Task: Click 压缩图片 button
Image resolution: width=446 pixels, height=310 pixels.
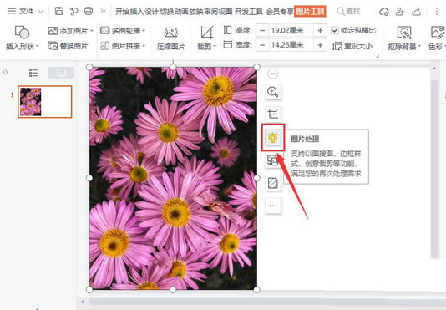Action: [x=171, y=38]
